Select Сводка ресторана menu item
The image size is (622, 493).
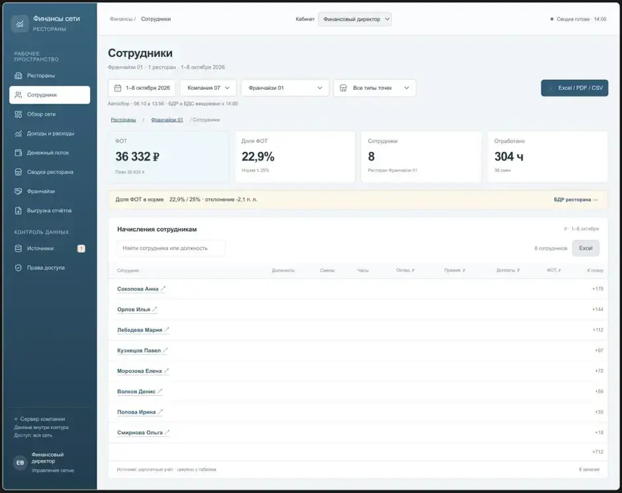tap(50, 172)
